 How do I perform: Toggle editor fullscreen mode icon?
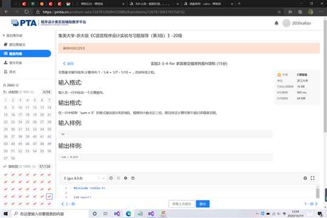(312, 178)
